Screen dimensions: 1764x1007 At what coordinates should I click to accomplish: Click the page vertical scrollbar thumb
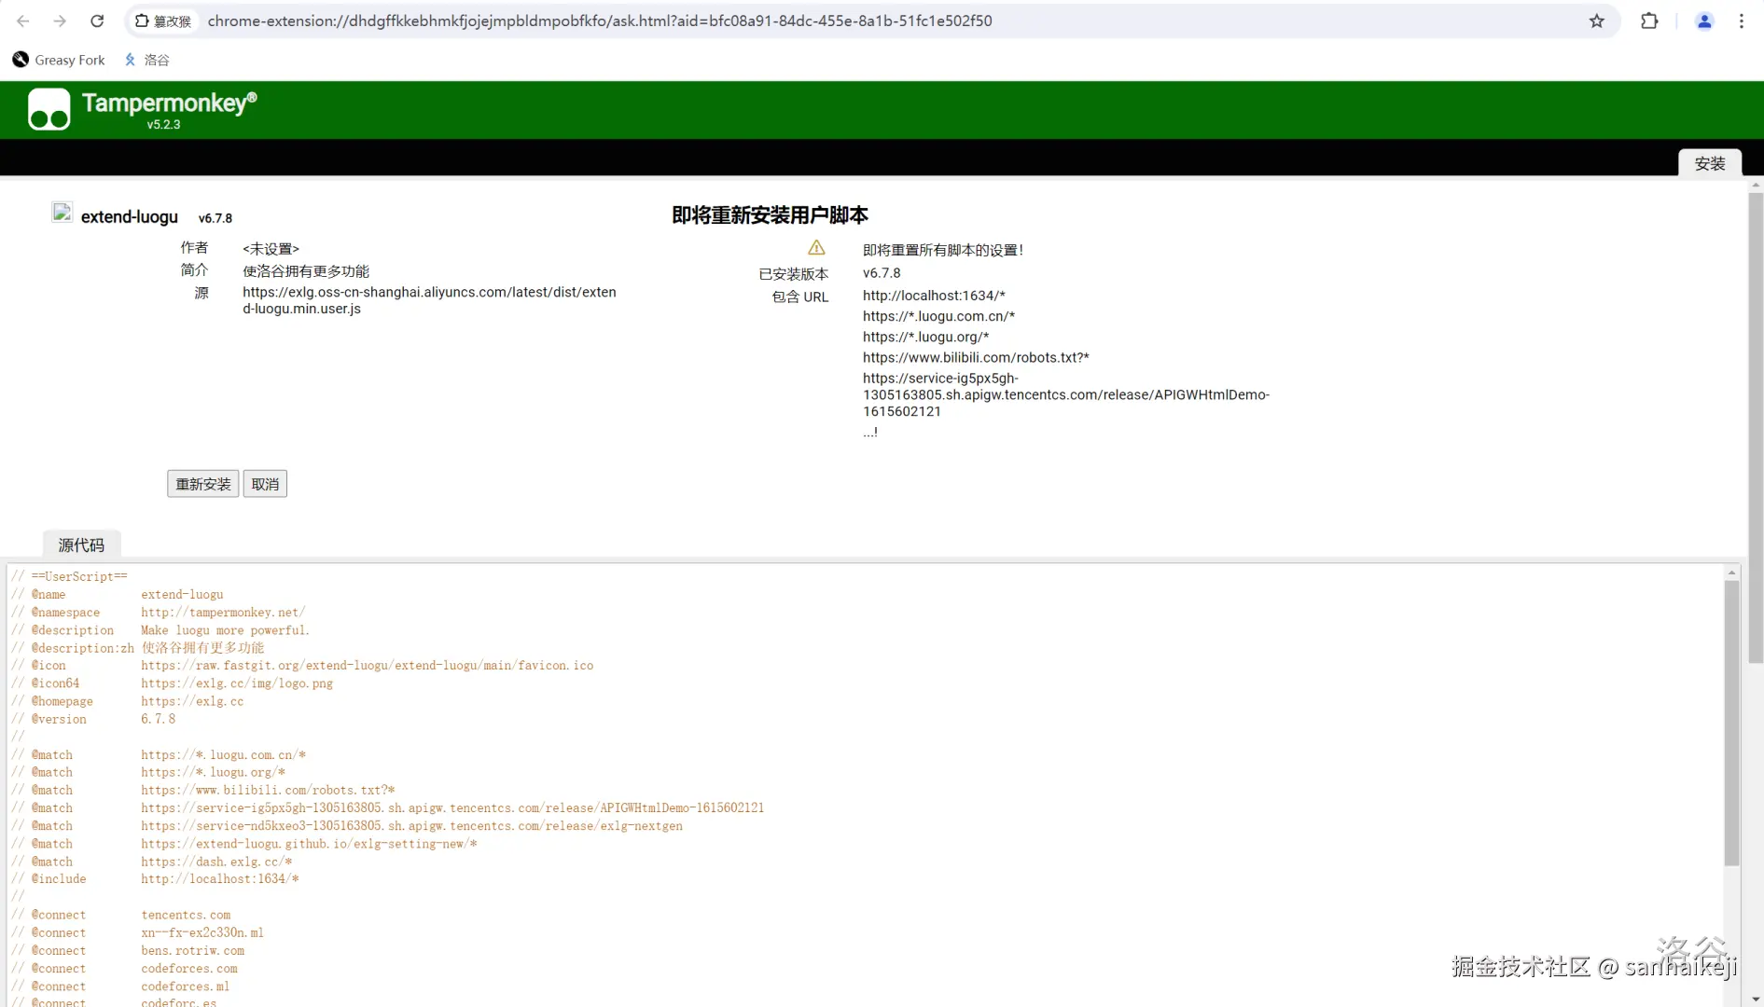coord(1756,429)
